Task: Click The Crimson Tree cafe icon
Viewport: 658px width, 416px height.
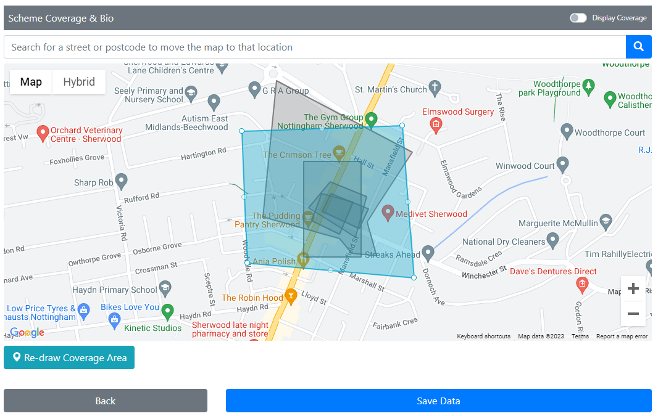Action: (x=339, y=153)
